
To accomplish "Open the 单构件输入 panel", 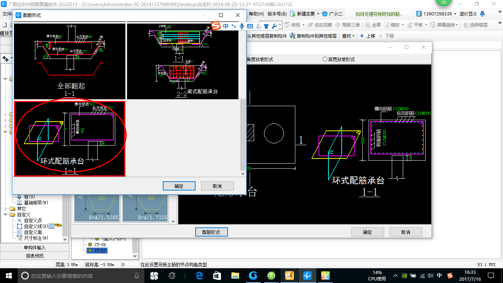I will point(35,248).
